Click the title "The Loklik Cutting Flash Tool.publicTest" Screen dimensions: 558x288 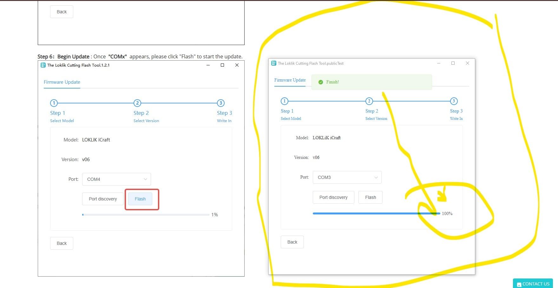311,63
